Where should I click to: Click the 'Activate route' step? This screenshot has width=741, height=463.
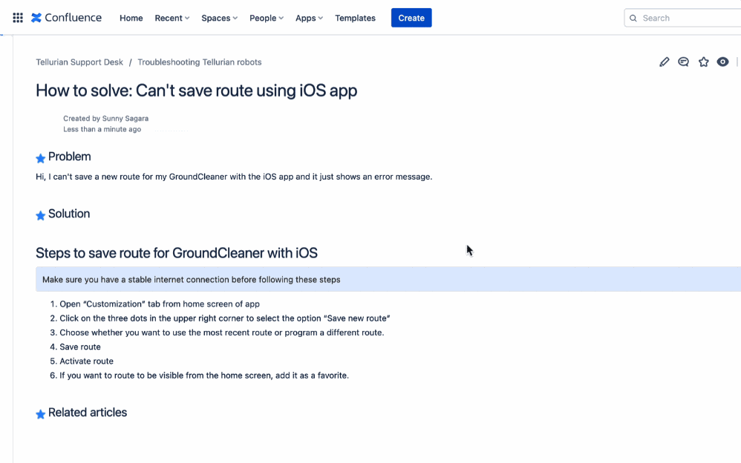pyautogui.click(x=86, y=361)
